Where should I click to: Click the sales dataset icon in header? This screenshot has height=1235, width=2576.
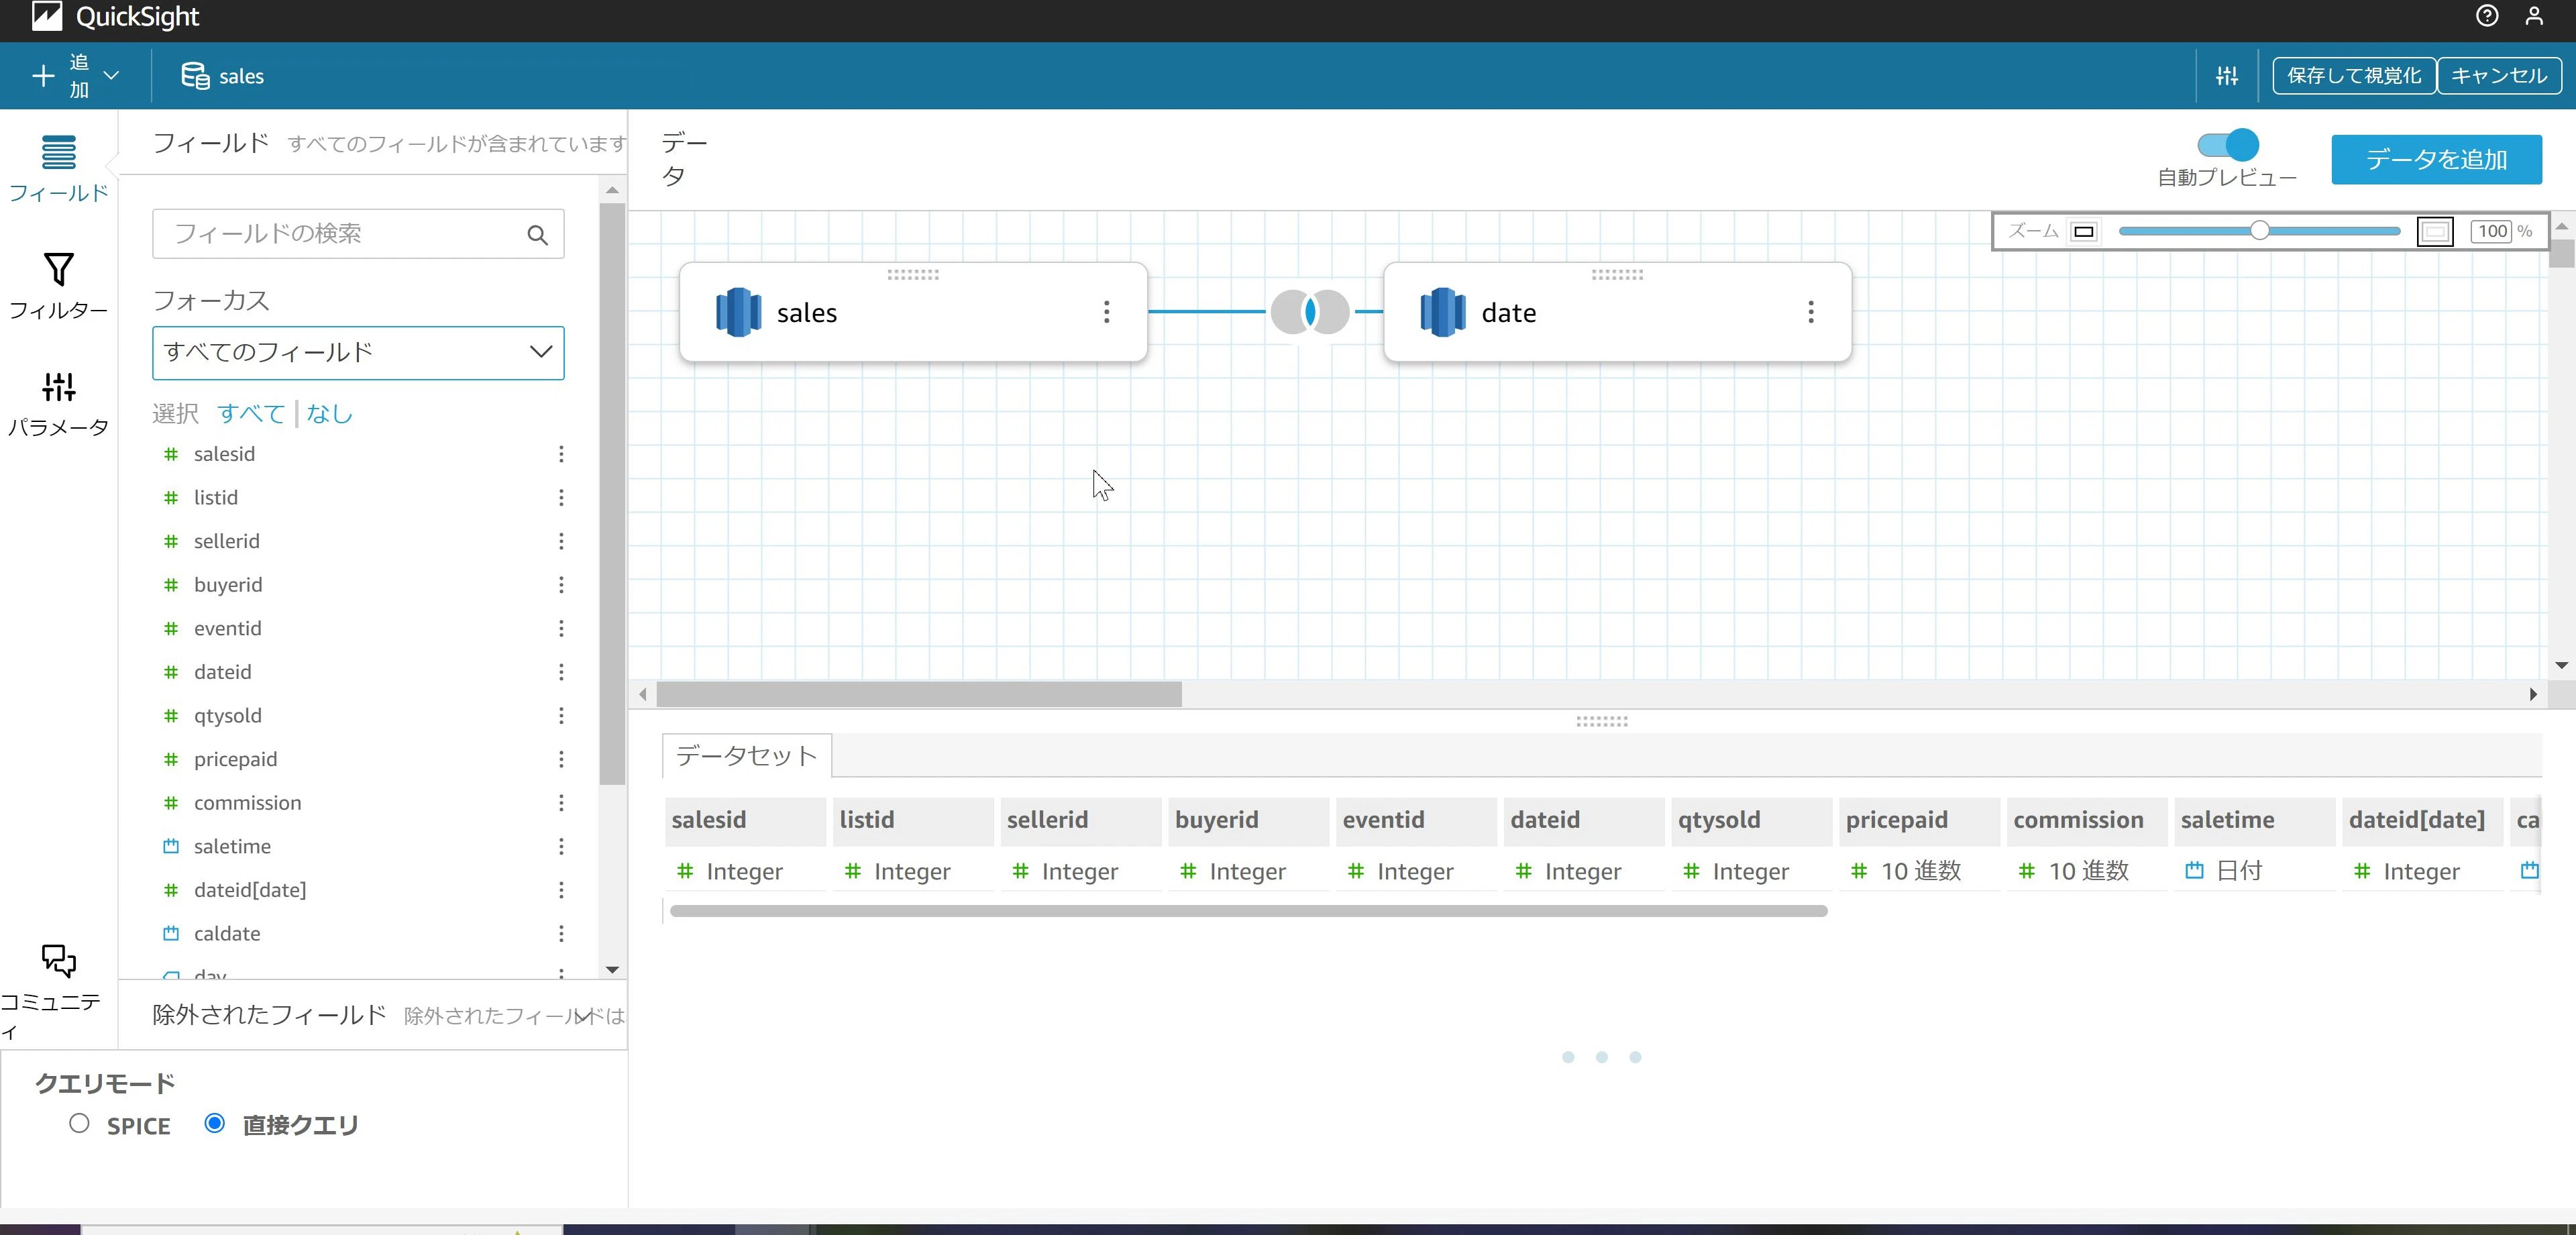pos(195,76)
